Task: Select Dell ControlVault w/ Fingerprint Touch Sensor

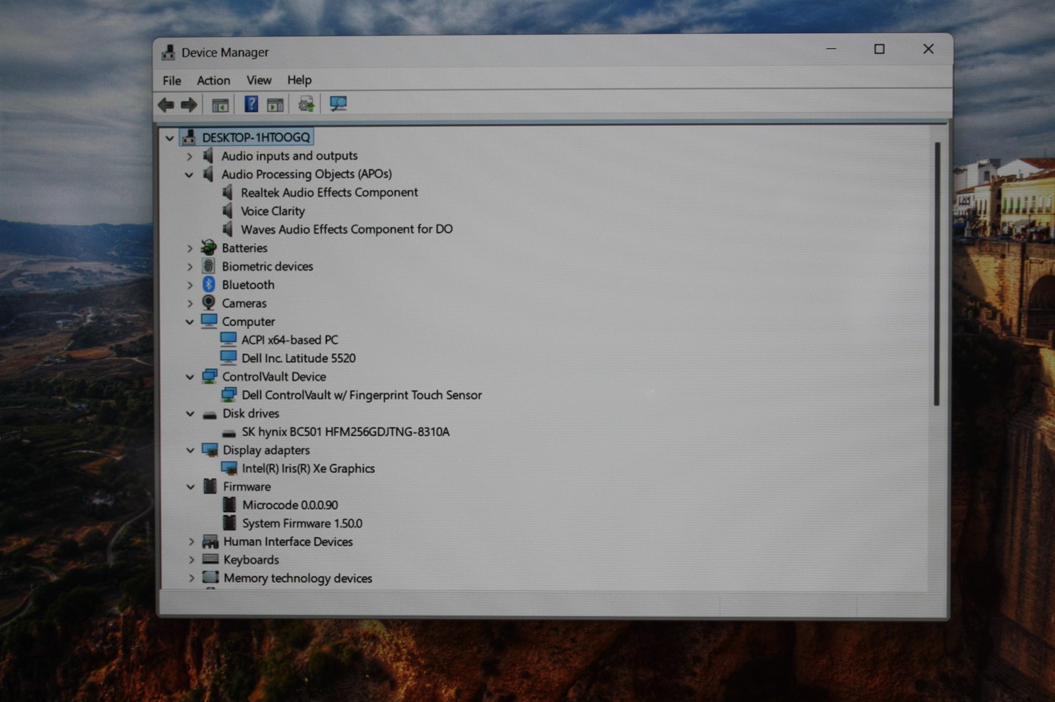Action: (362, 395)
